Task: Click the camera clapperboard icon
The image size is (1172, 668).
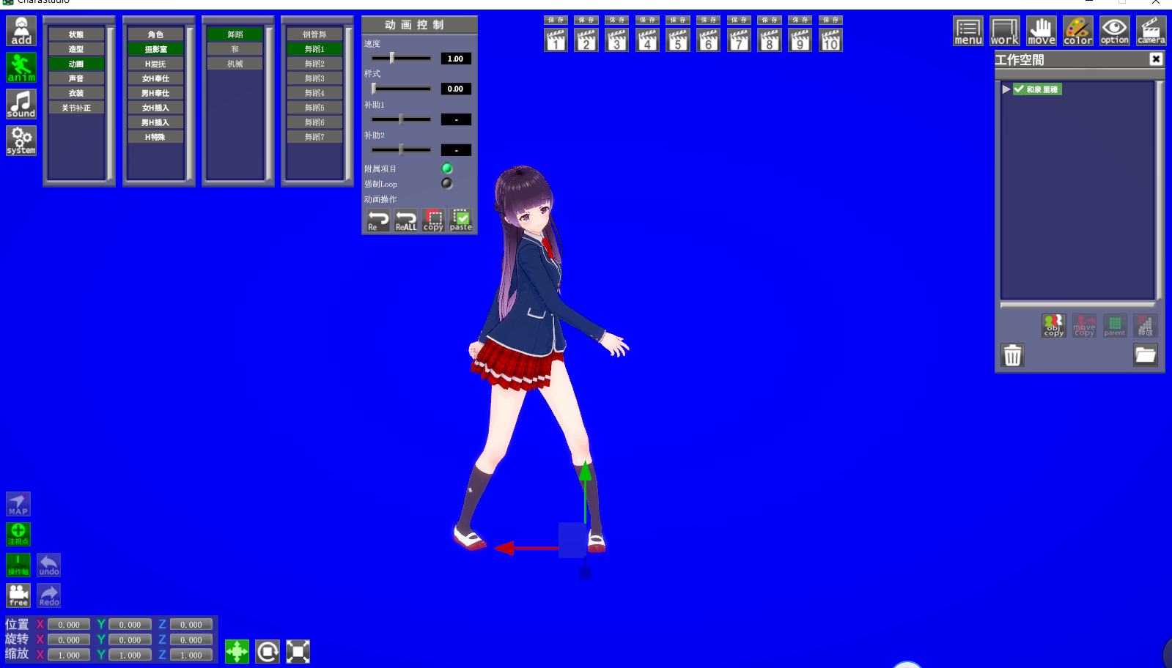Action: (x=1151, y=31)
